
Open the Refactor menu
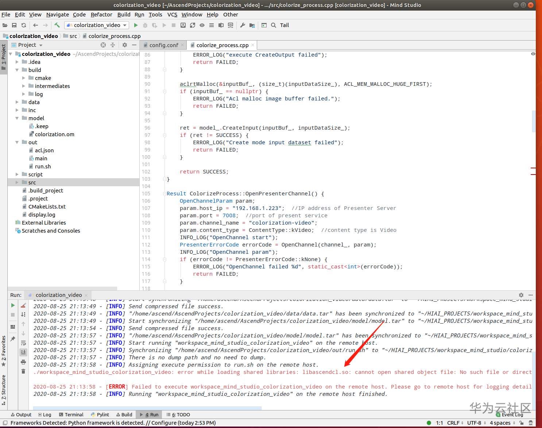[101, 15]
